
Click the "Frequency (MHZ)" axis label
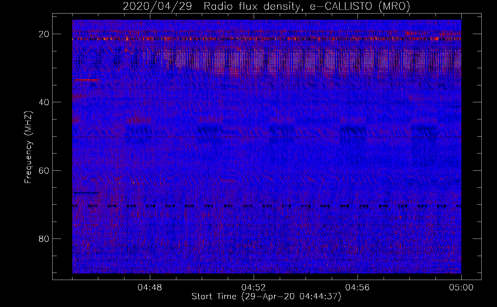[x=28, y=147]
